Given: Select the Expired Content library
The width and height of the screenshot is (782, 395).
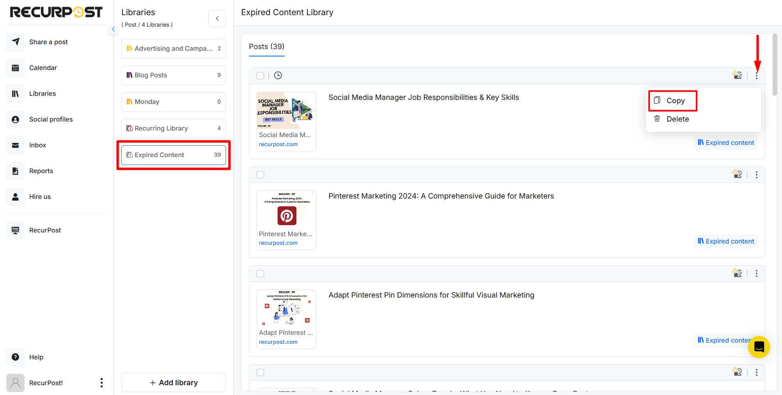Looking at the screenshot, I should pyautogui.click(x=174, y=155).
